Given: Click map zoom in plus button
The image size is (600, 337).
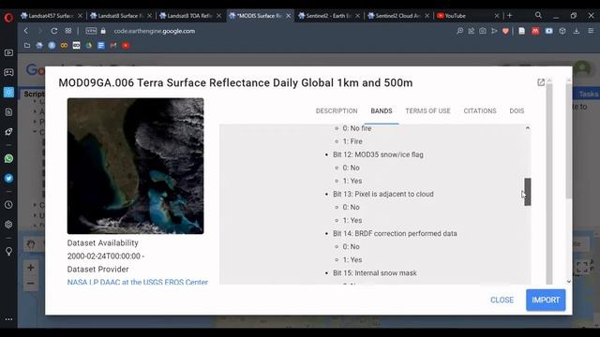Looking at the screenshot, I should [31, 268].
